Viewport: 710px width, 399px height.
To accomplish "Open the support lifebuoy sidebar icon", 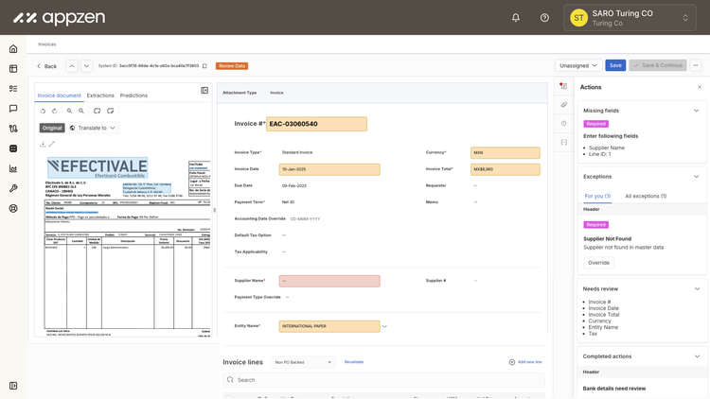I will (x=13, y=208).
